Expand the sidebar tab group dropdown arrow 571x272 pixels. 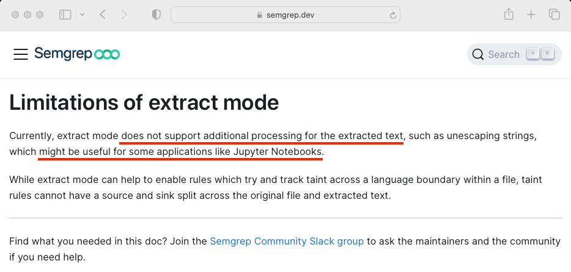pyautogui.click(x=82, y=15)
